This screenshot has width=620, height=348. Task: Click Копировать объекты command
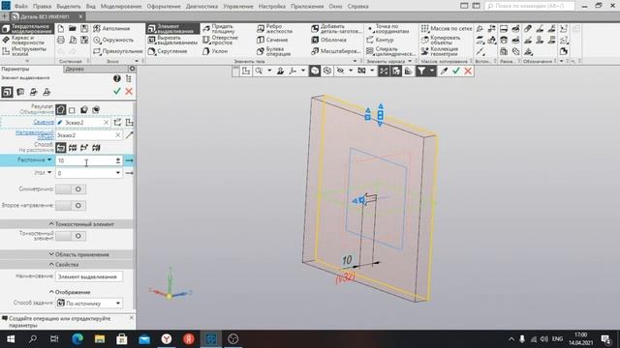[441, 40]
